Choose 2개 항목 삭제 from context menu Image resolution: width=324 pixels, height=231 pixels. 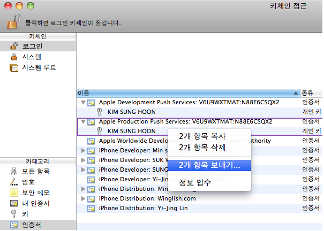tap(209, 147)
